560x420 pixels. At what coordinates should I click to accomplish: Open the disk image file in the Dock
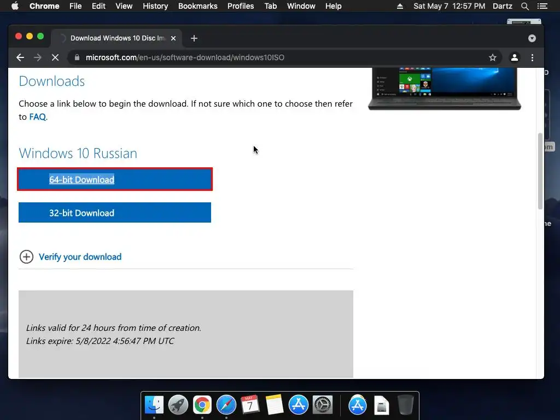381,405
